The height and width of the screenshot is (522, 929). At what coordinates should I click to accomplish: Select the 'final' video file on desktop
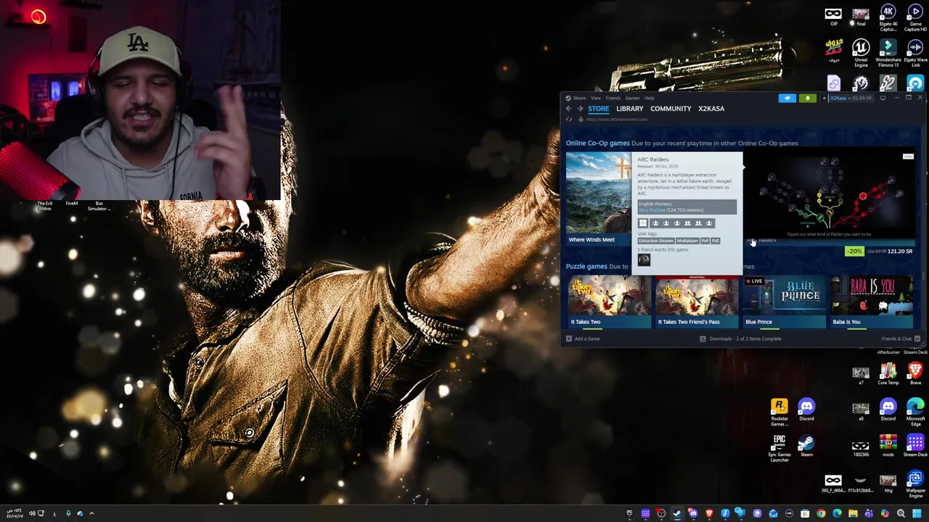pos(861,17)
